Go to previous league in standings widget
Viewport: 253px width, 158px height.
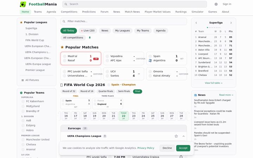click(x=196, y=23)
